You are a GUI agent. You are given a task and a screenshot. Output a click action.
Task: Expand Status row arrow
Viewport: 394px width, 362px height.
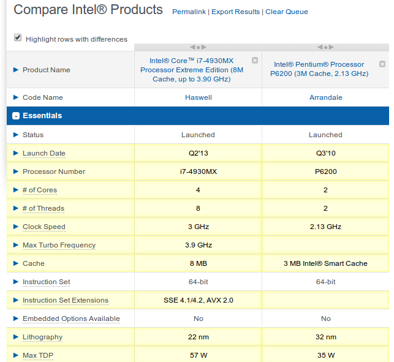point(15,135)
